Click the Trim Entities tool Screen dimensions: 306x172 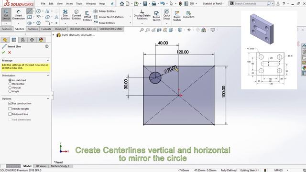pyautogui.click(x=66, y=15)
